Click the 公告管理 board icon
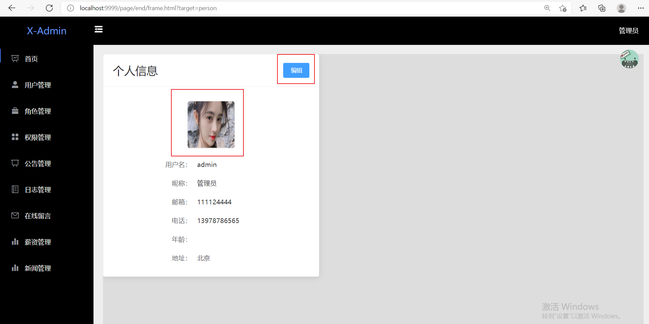649x324 pixels. 15,163
